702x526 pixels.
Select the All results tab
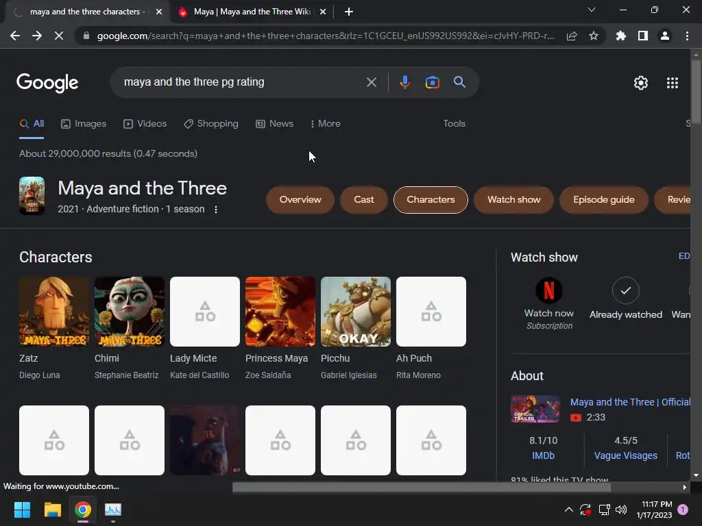tap(32, 123)
